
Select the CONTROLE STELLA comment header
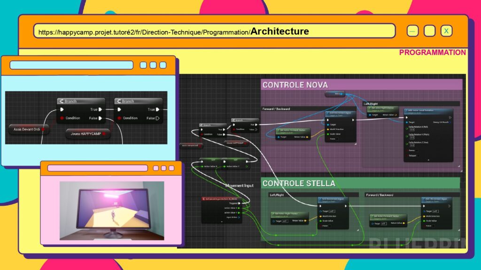(360, 183)
